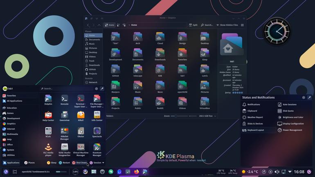Expand the Session dropdown in the launcher

(x=97, y=163)
